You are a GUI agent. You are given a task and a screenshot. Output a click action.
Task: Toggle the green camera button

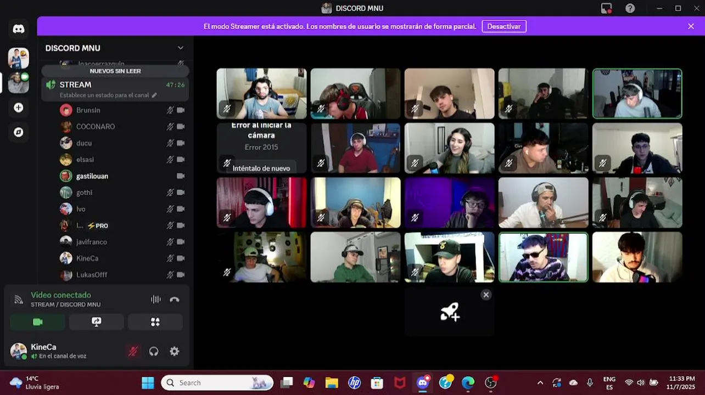pyautogui.click(x=37, y=322)
